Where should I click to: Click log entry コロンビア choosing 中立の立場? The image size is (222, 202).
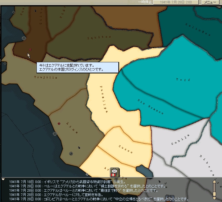tap(99, 199)
